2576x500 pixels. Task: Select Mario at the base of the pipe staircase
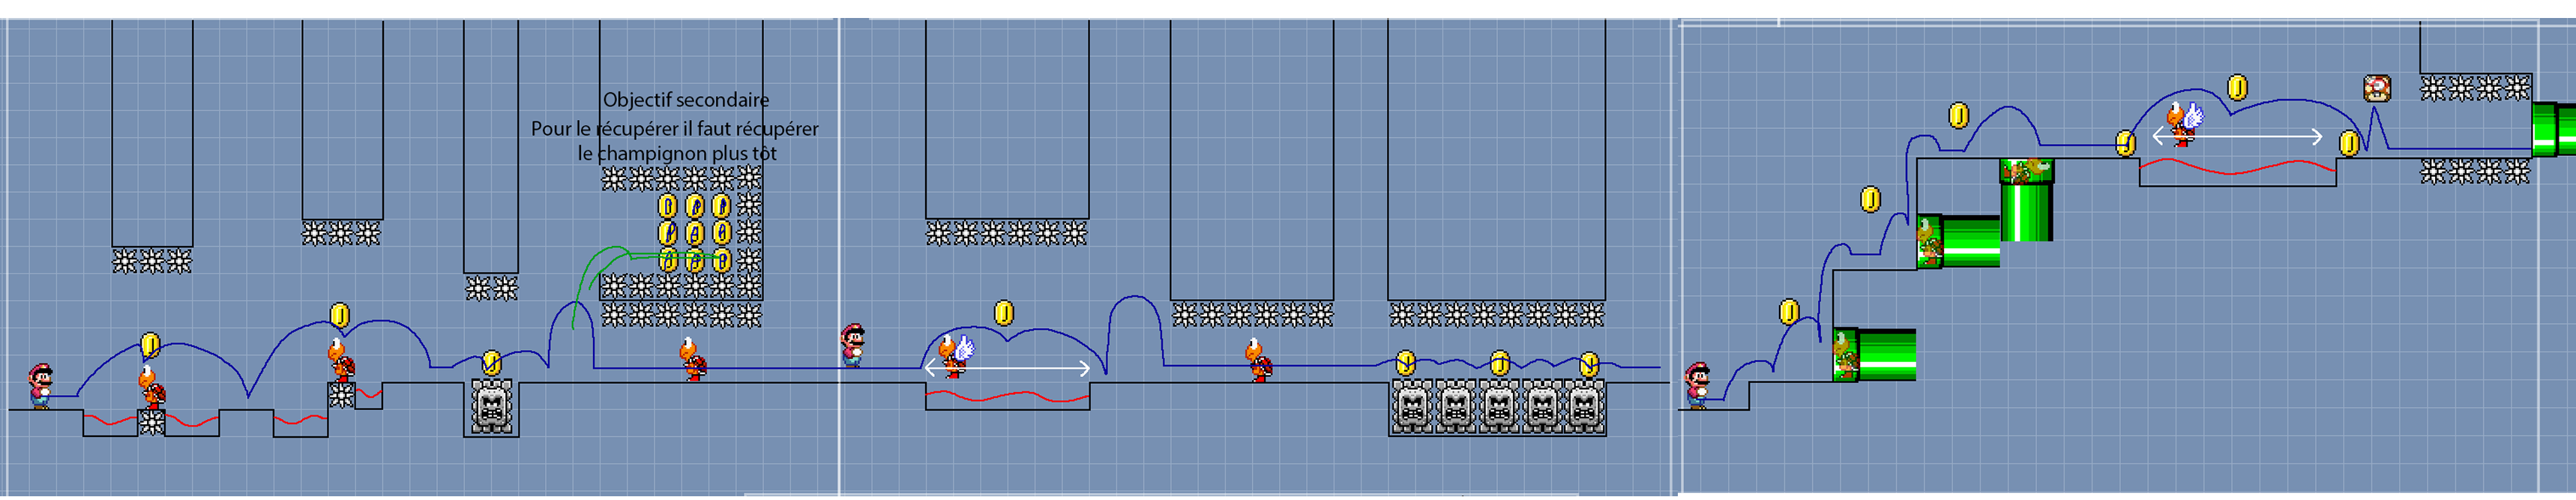1698,386
